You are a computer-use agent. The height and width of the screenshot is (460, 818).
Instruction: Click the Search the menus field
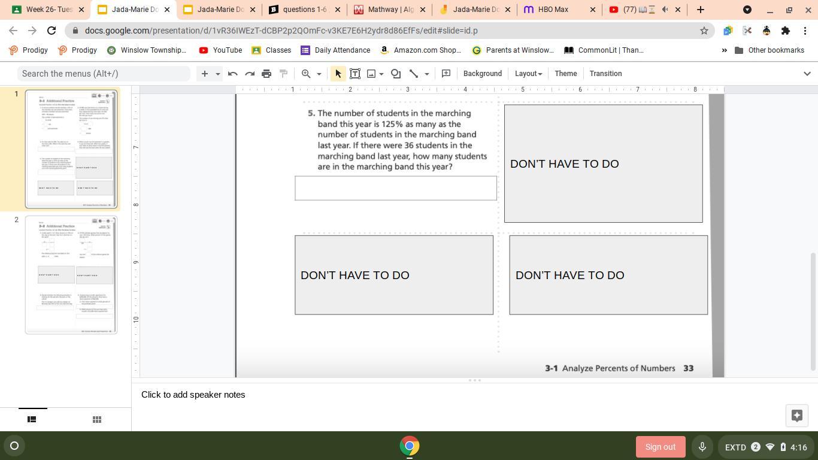(x=104, y=74)
